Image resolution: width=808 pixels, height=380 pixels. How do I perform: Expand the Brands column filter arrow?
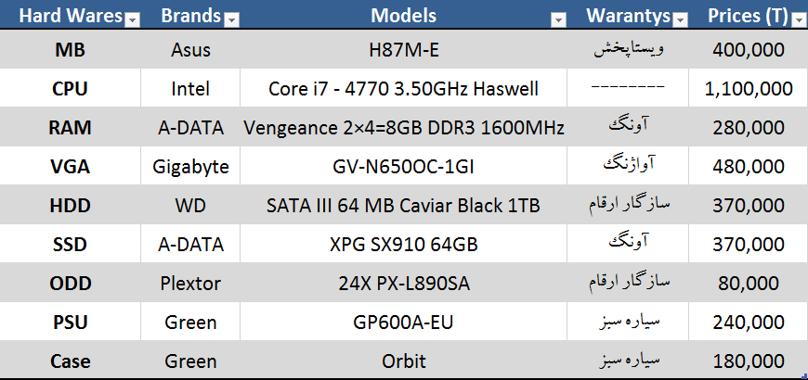pyautogui.click(x=231, y=19)
